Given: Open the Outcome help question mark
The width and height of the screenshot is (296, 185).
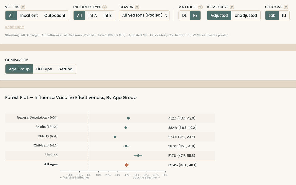Looking at the screenshot, I should click(x=286, y=7).
